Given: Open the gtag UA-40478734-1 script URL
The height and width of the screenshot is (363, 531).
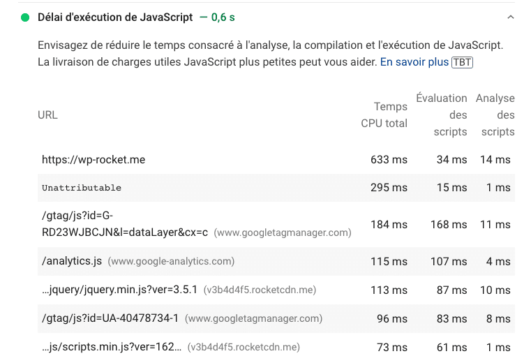Looking at the screenshot, I should click(x=110, y=318).
